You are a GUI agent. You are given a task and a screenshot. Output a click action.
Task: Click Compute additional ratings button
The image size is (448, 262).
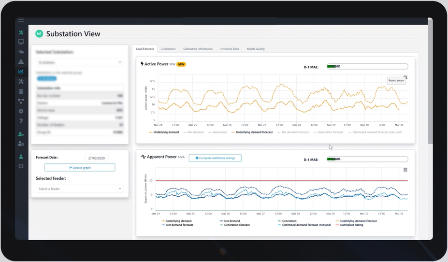tap(215, 158)
